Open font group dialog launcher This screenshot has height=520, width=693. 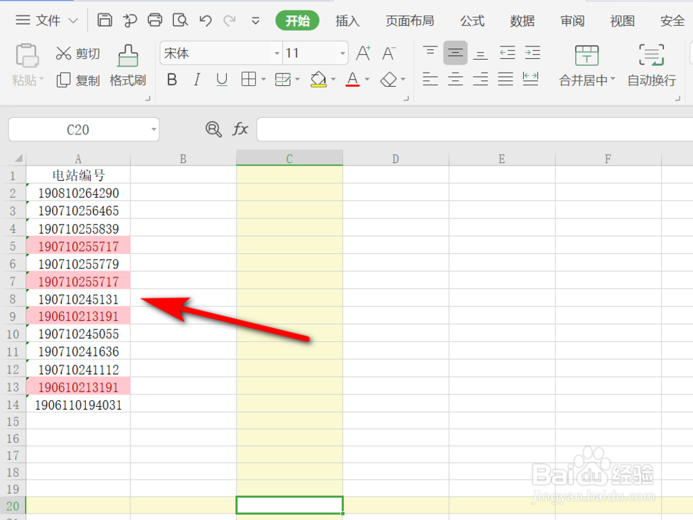click(x=405, y=98)
